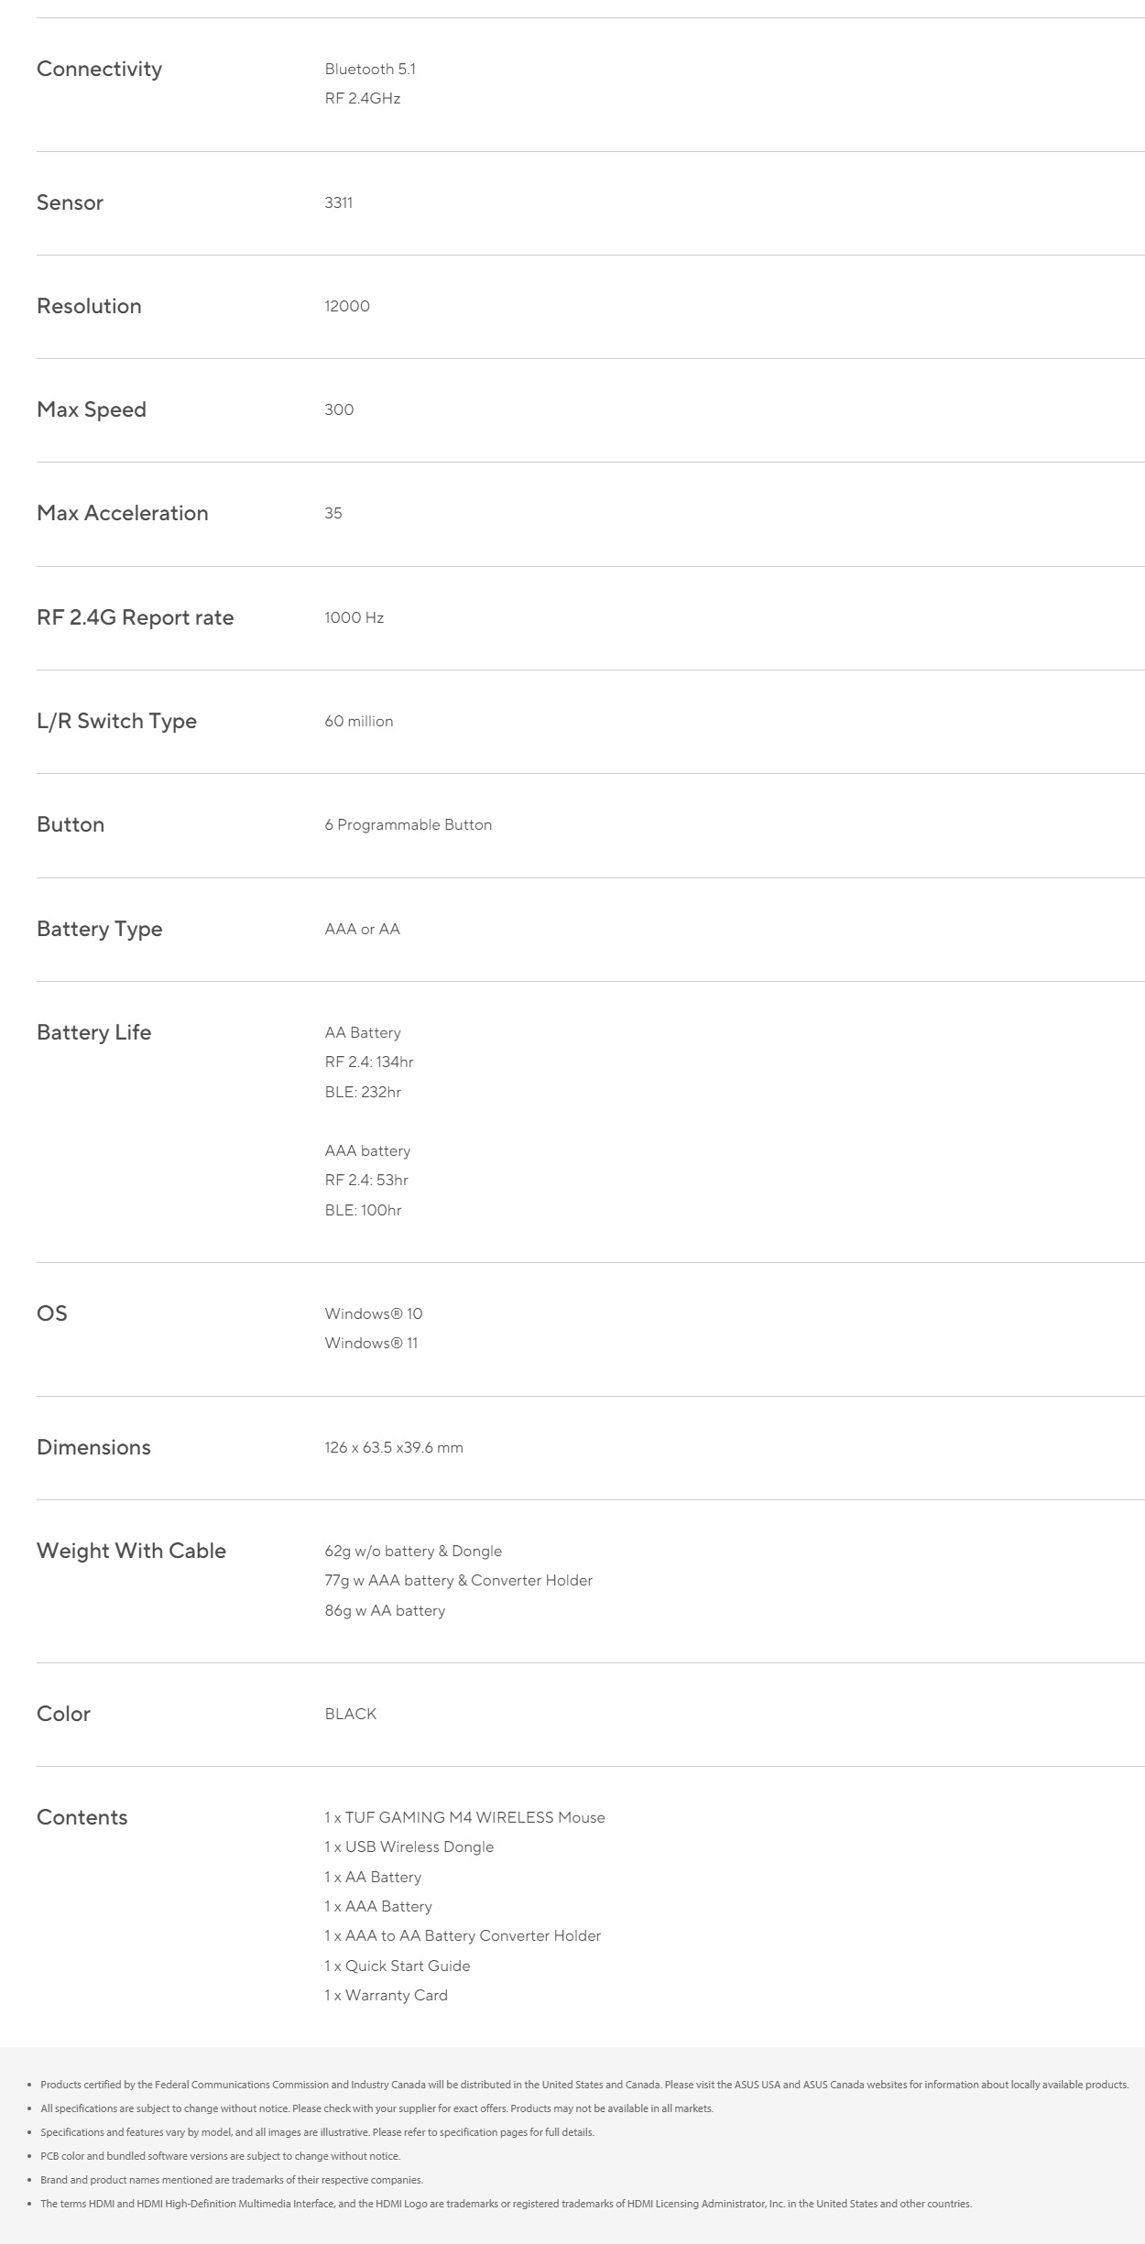Click the Resolution value 12000

(347, 306)
